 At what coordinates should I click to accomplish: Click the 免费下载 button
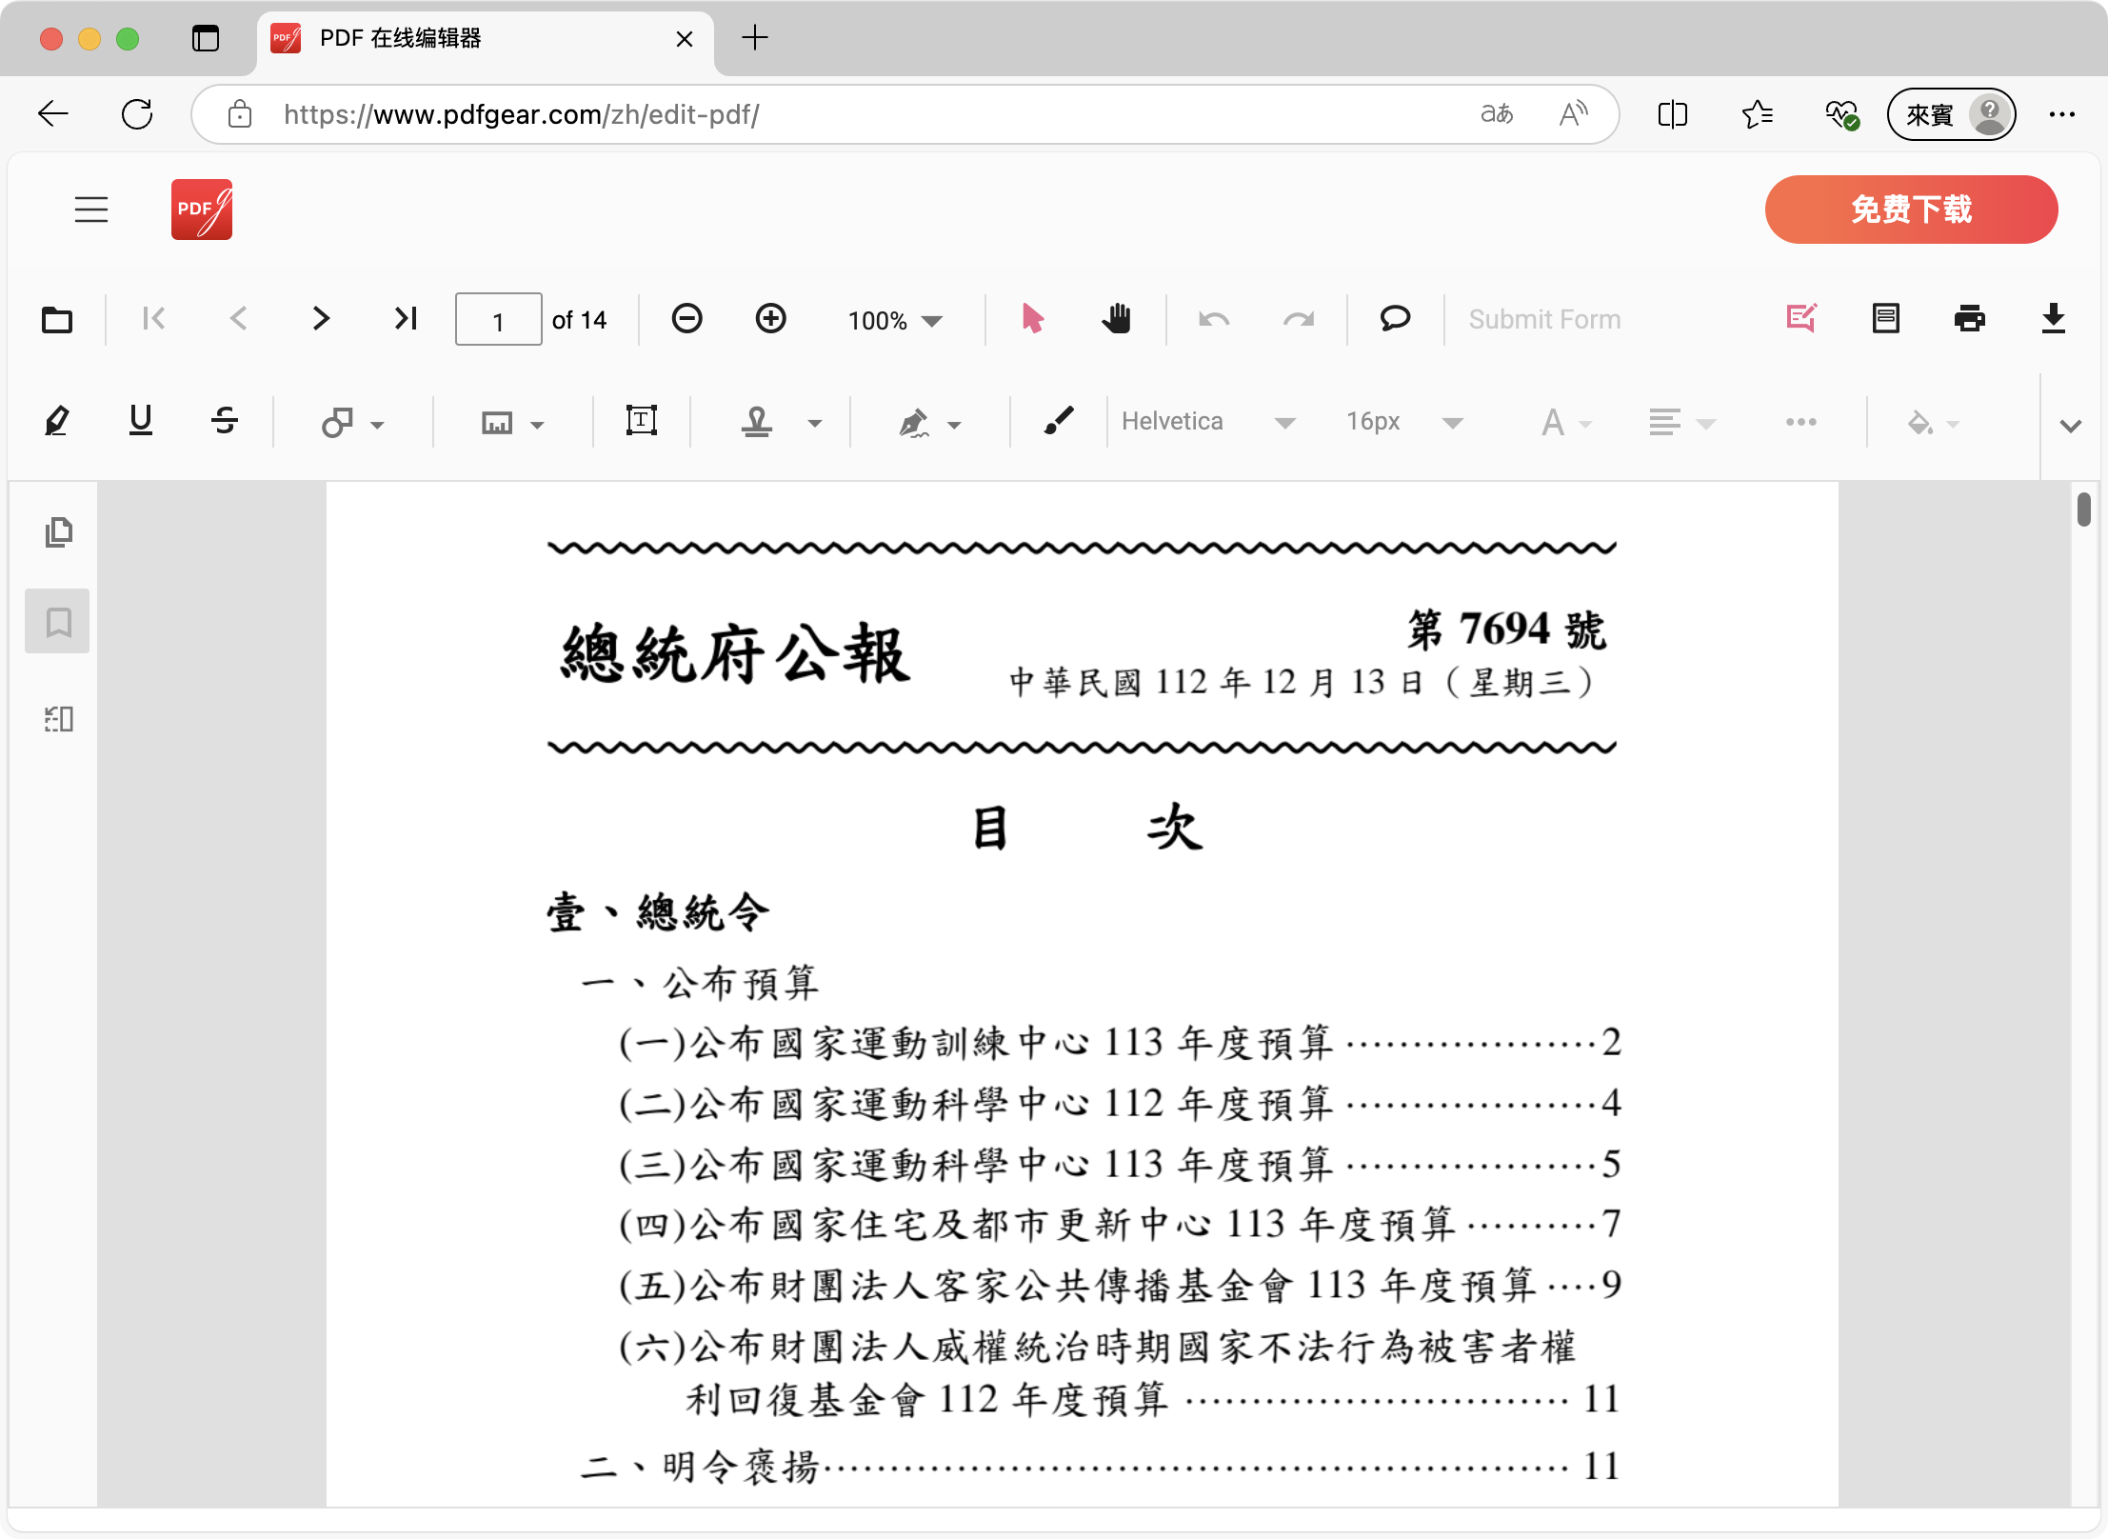(1911, 210)
